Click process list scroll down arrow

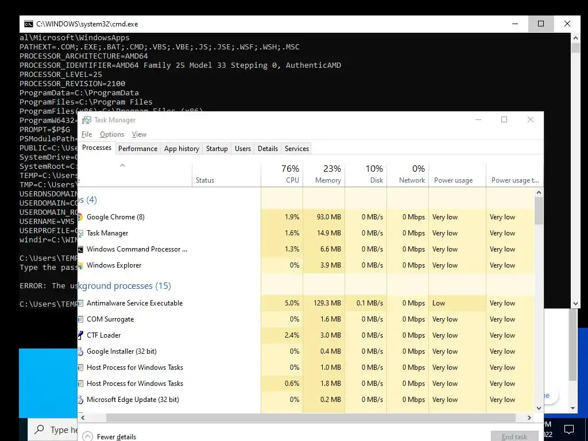(539, 408)
